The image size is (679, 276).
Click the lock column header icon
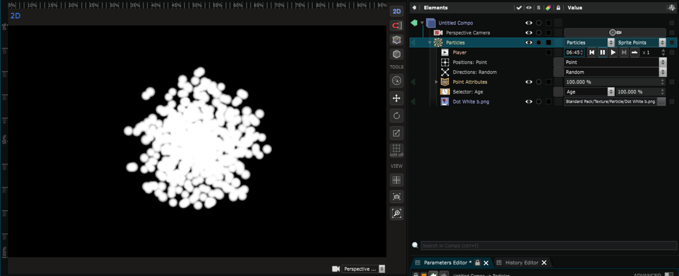(x=558, y=8)
